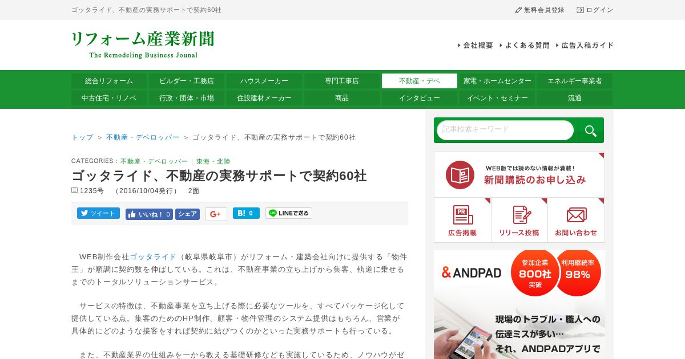Like with the Facebook いいね! button
The height and width of the screenshot is (359, 685).
[x=149, y=214]
